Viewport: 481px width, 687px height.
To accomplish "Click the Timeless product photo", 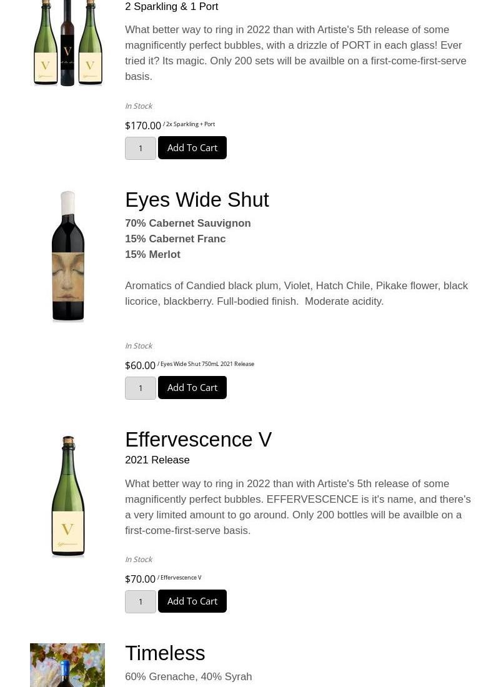I will (x=67, y=666).
